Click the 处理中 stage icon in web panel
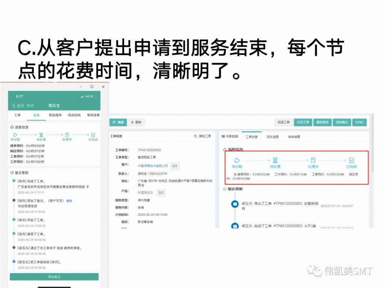The height and width of the screenshot is (288, 385). pyautogui.click(x=313, y=160)
